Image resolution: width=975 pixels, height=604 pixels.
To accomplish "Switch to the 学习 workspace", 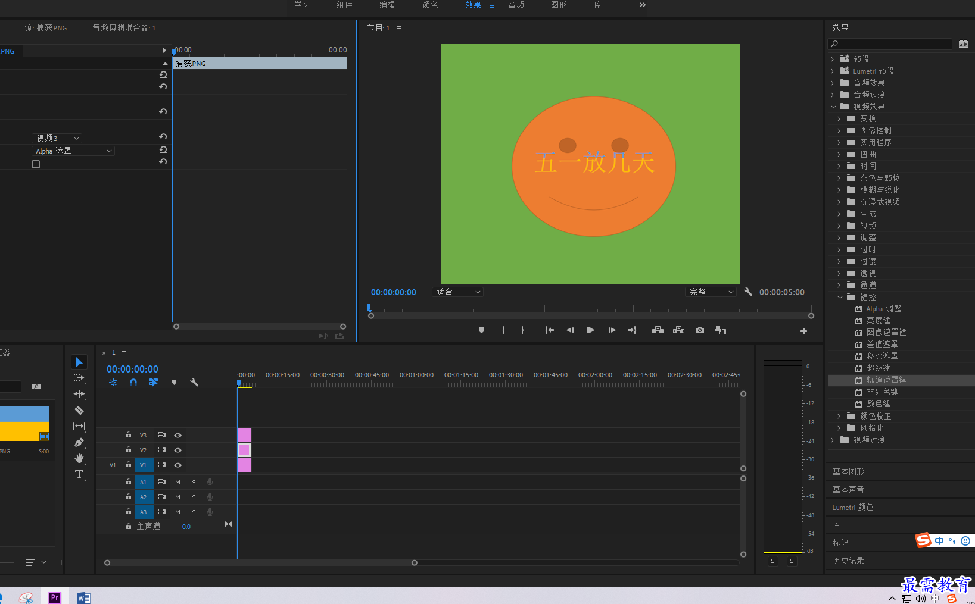I will pos(302,5).
